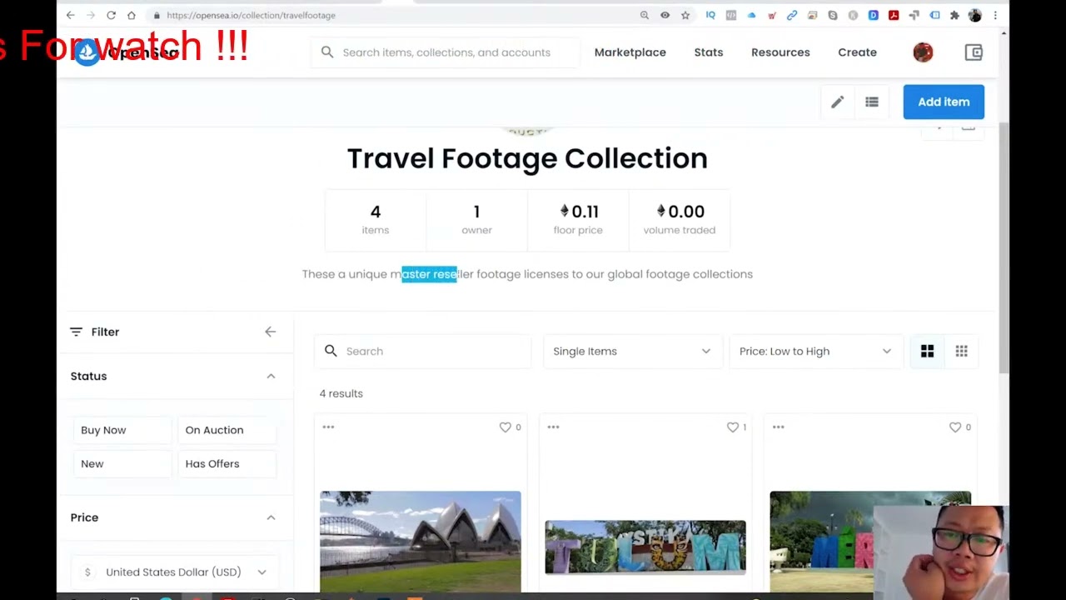Open the chain link extension
Screen dimensions: 1066x600
coord(792,15)
